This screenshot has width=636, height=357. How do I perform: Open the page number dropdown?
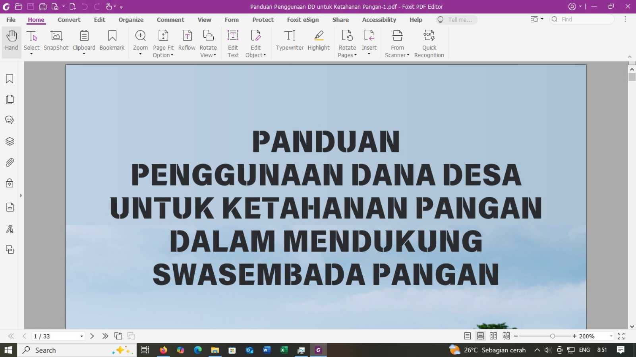[x=81, y=336]
